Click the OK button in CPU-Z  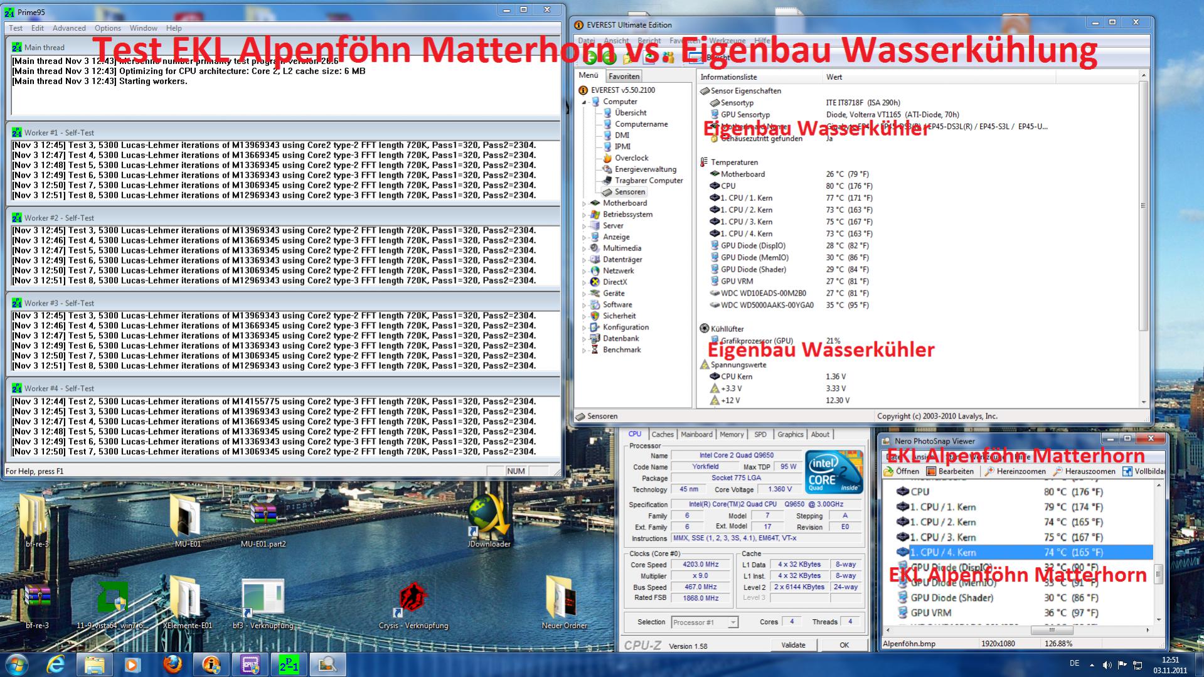click(844, 645)
